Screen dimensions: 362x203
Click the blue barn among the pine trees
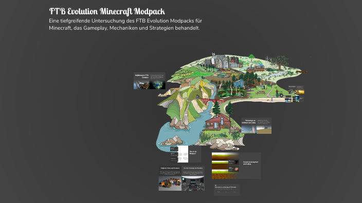tap(239, 84)
